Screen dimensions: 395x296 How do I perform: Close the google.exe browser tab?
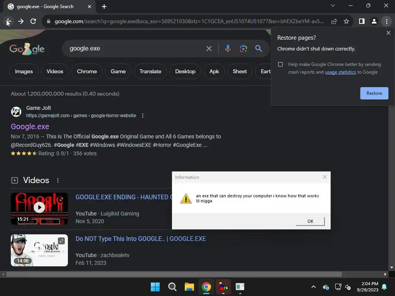pos(89,7)
